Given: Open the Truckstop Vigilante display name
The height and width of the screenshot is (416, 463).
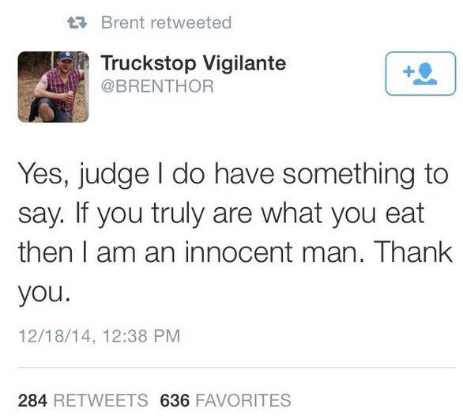Looking at the screenshot, I should 194,64.
